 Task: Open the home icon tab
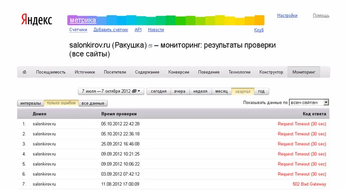pyautogui.click(x=25, y=72)
